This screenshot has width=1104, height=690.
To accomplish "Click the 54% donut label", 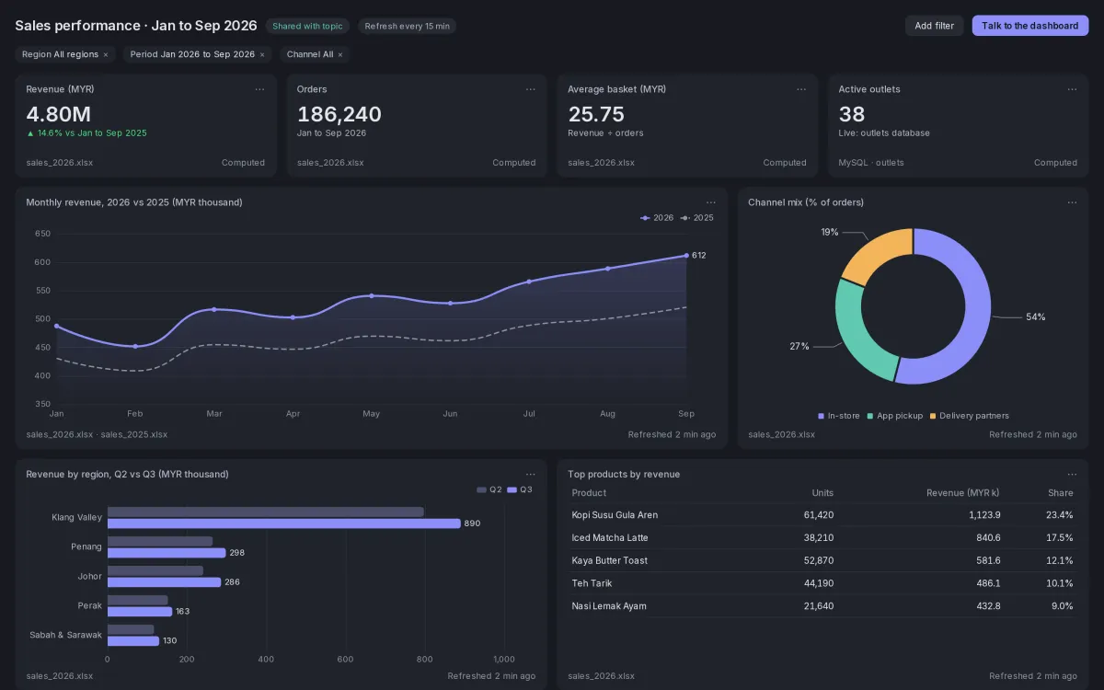I will tap(1036, 317).
